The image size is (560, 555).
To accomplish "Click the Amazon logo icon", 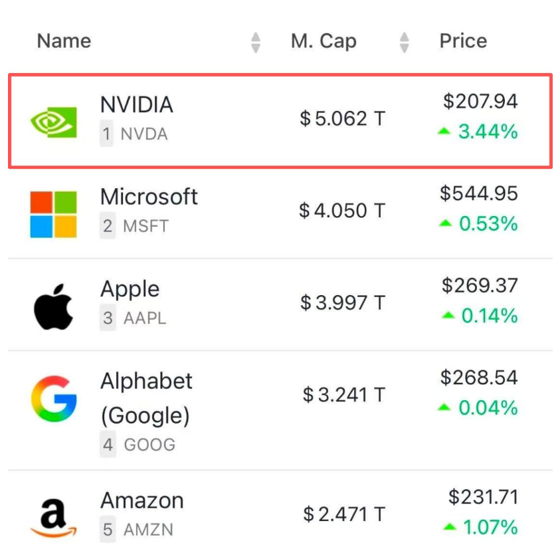I will click(54, 516).
